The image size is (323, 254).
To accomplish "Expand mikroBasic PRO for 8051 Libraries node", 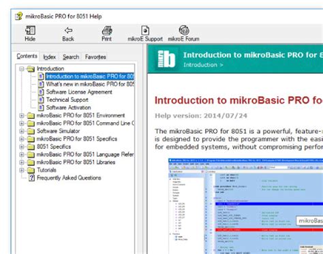I will [22, 163].
